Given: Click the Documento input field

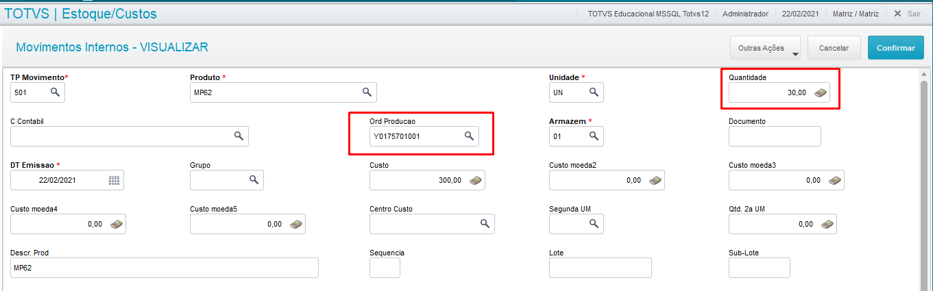Looking at the screenshot, I should (x=775, y=136).
